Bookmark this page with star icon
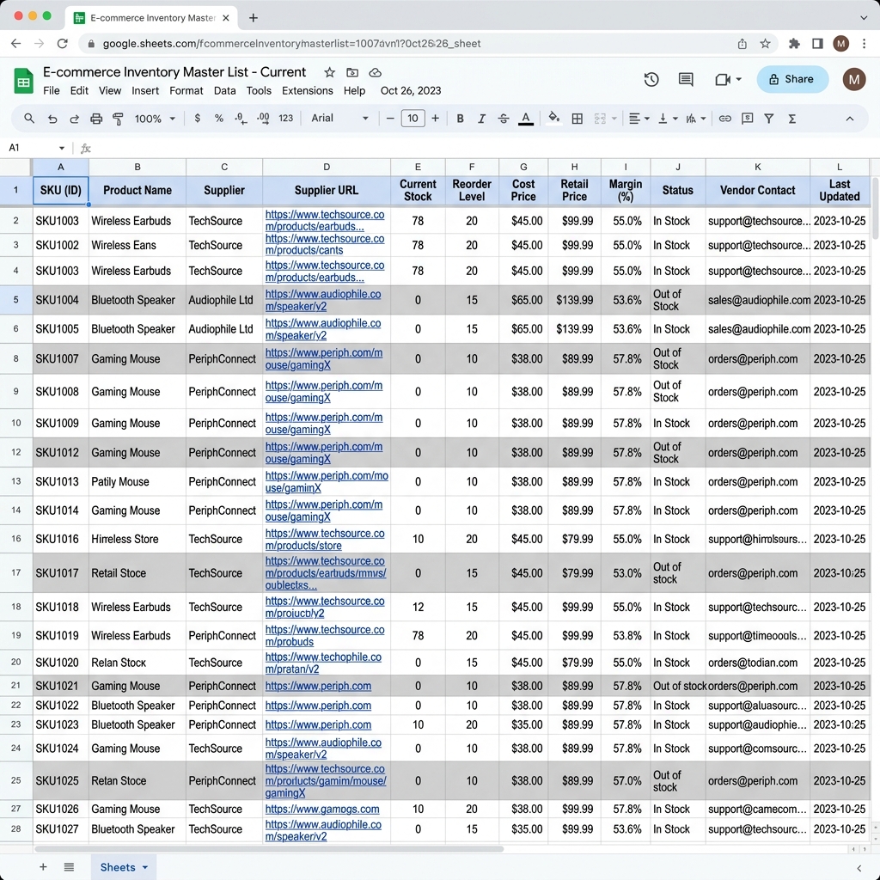 (764, 43)
